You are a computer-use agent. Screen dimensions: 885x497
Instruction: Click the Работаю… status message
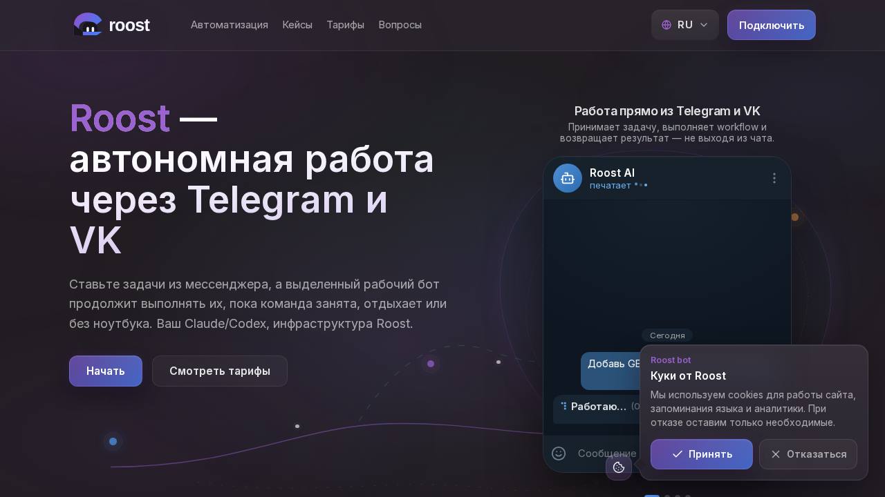[597, 409]
